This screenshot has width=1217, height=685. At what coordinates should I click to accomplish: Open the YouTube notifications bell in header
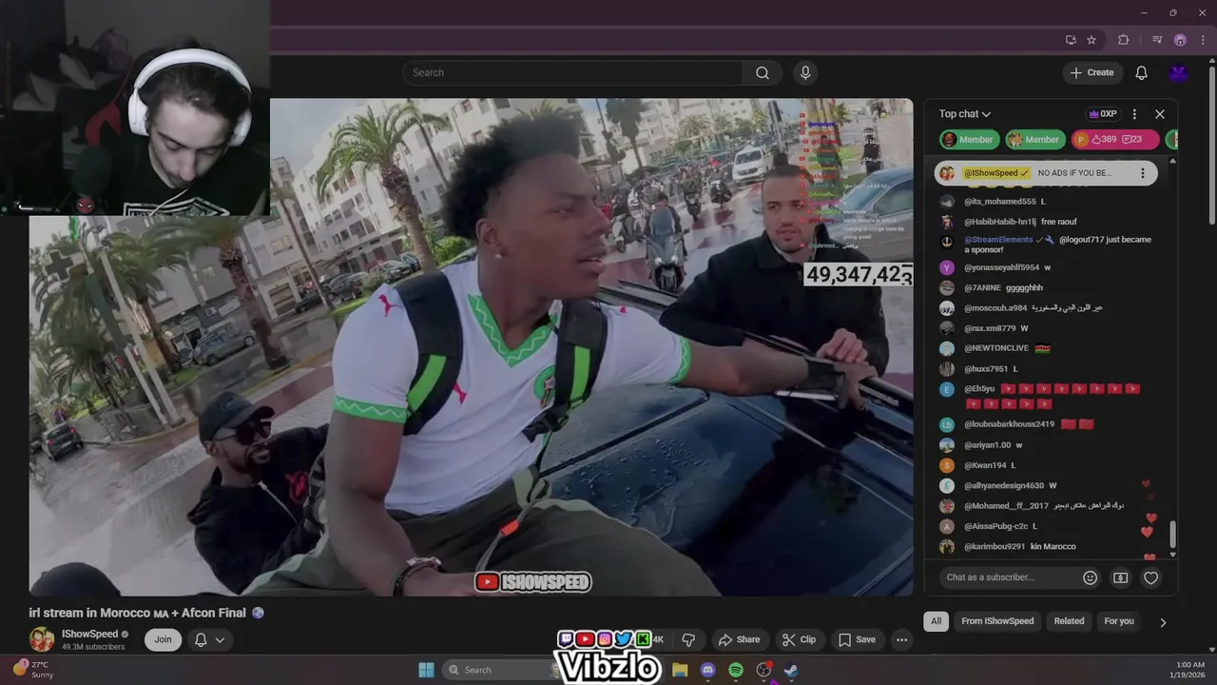(1142, 73)
